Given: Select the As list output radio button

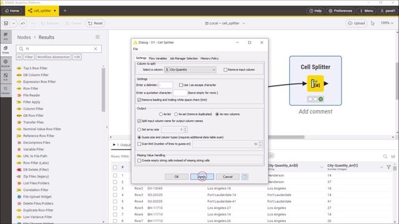Looking at the screenshot, I should [161, 114].
